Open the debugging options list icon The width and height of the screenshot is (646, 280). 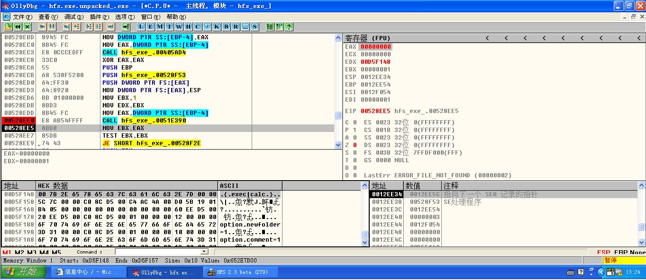click(270, 26)
